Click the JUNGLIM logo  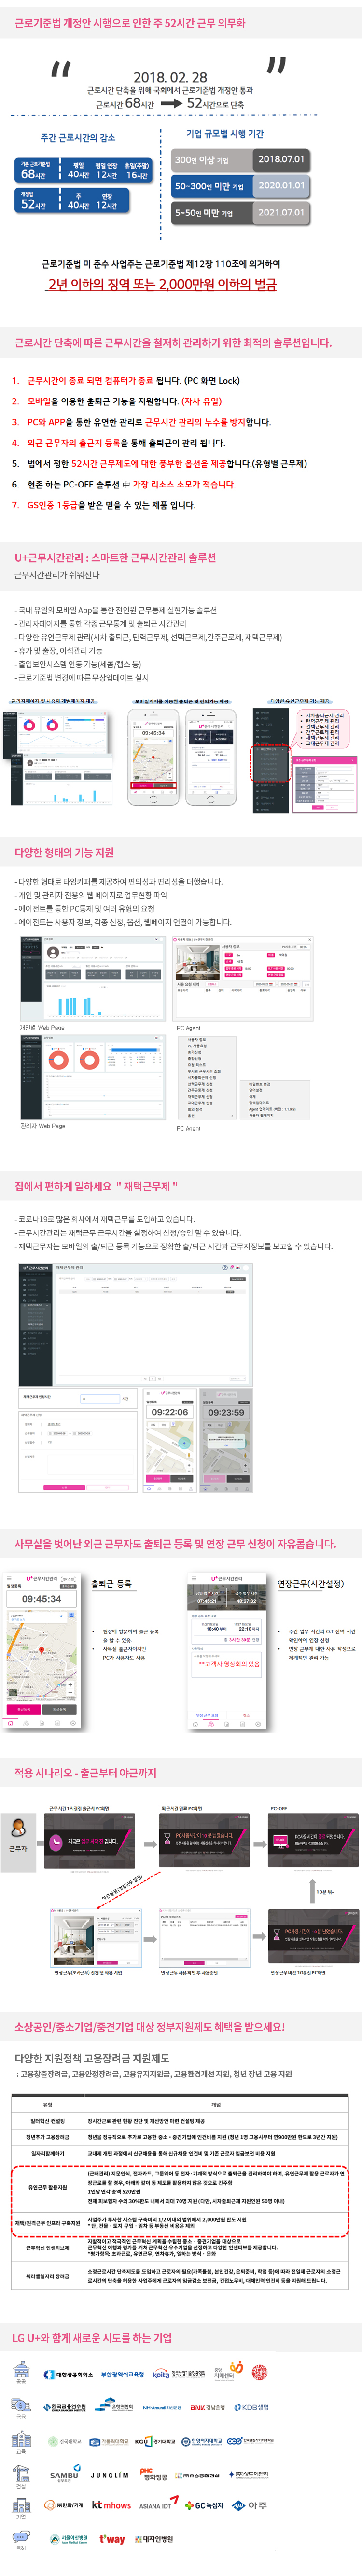109,2476
